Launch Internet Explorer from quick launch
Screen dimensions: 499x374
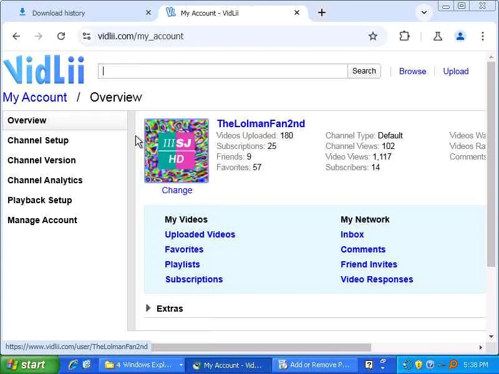74,365
